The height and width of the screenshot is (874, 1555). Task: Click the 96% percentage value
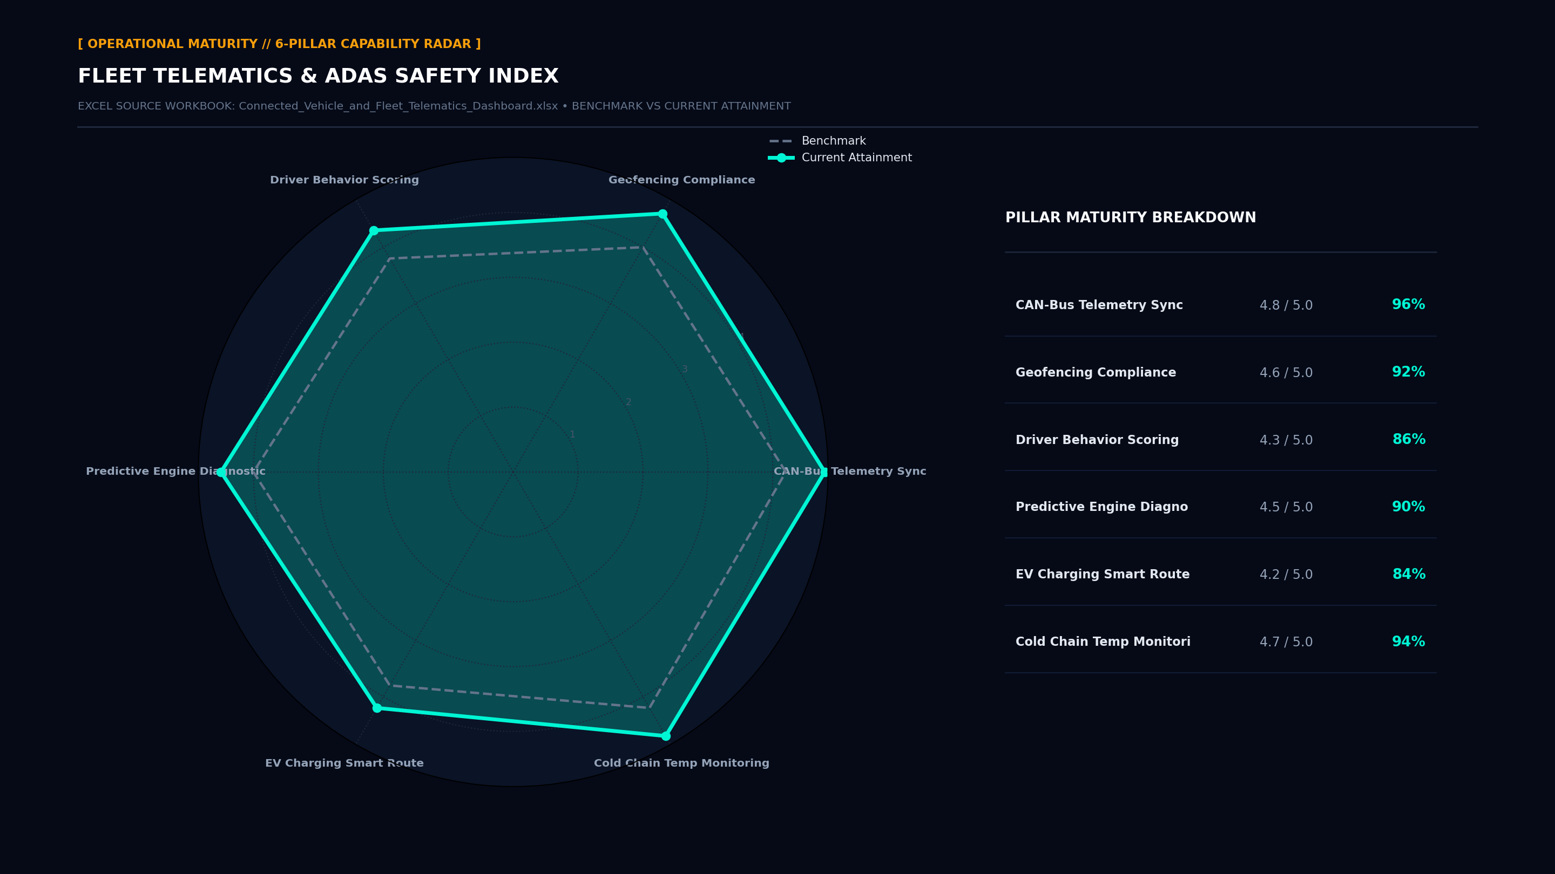[1408, 305]
